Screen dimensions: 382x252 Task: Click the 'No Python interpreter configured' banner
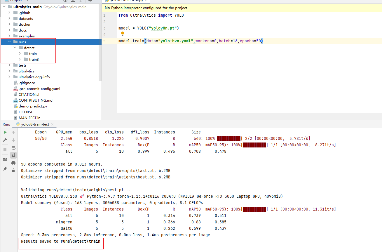click(242, 8)
